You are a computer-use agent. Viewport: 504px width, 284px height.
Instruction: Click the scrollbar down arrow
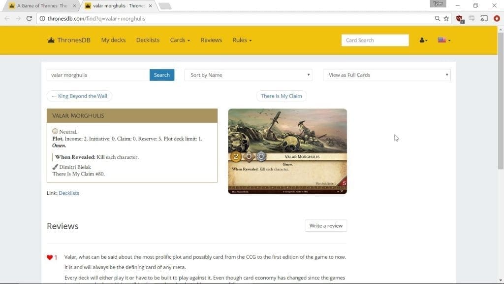coord(501,281)
